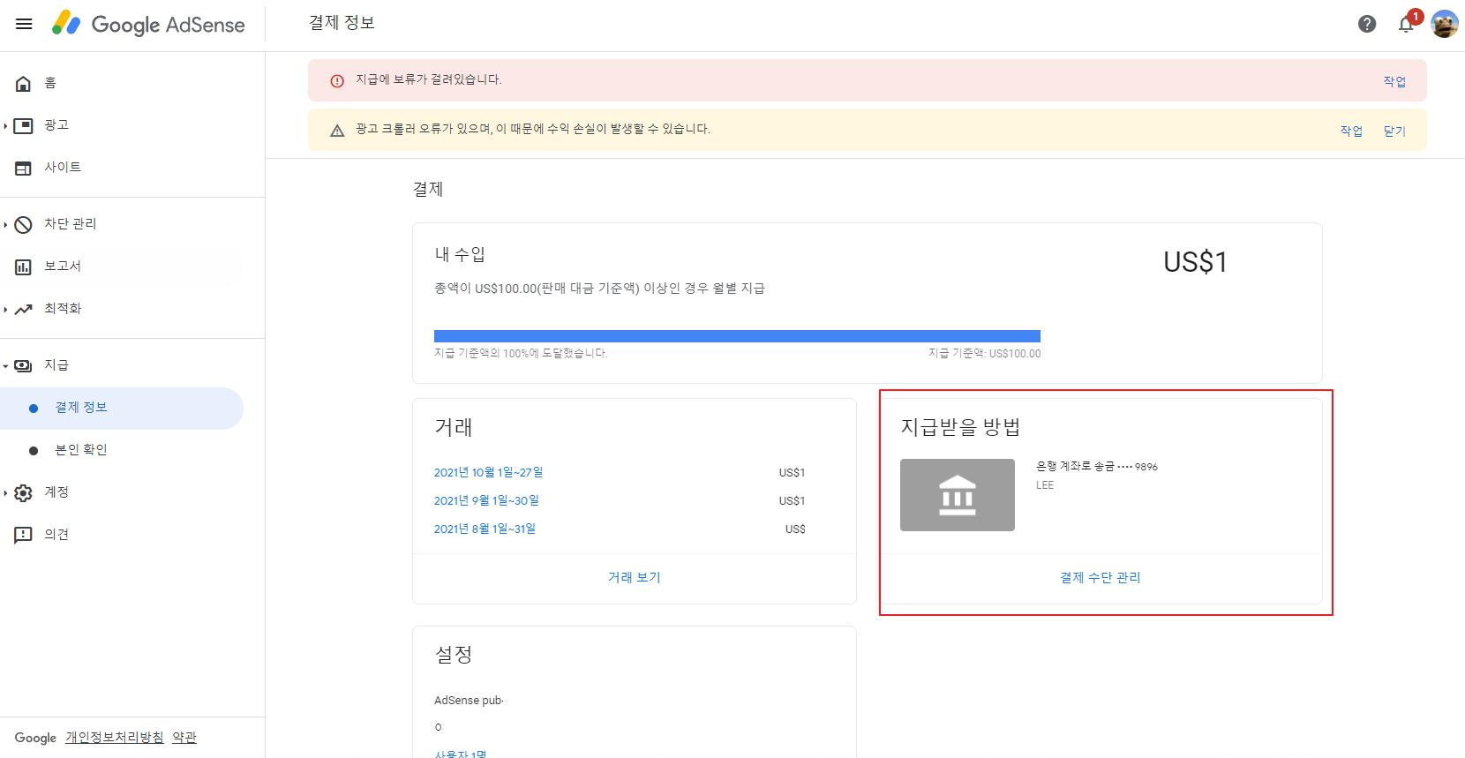Open 2021년 9월 1일~30일 transaction

(486, 500)
